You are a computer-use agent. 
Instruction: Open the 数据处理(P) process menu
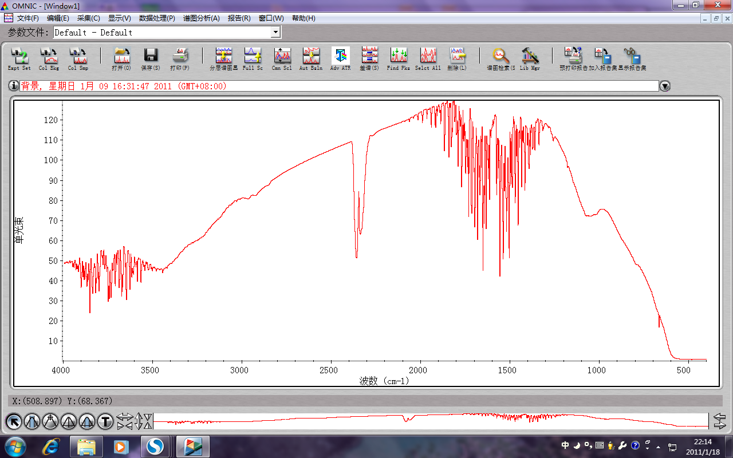pyautogui.click(x=157, y=18)
